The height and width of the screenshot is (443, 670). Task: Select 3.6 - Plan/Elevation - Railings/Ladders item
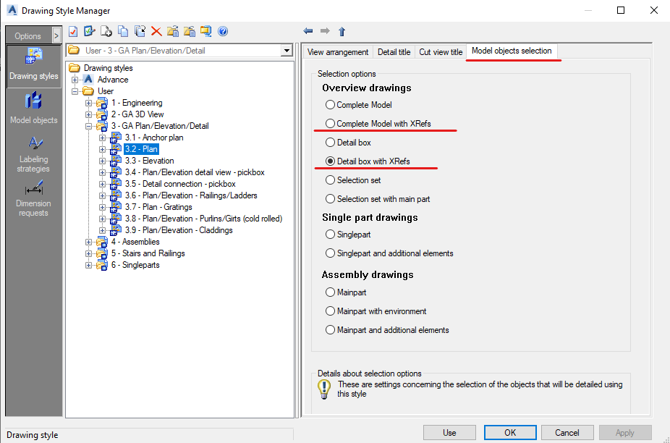[x=191, y=195]
